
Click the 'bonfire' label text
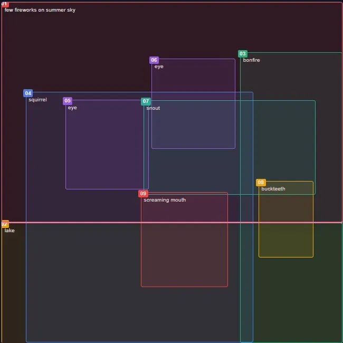pos(251,60)
